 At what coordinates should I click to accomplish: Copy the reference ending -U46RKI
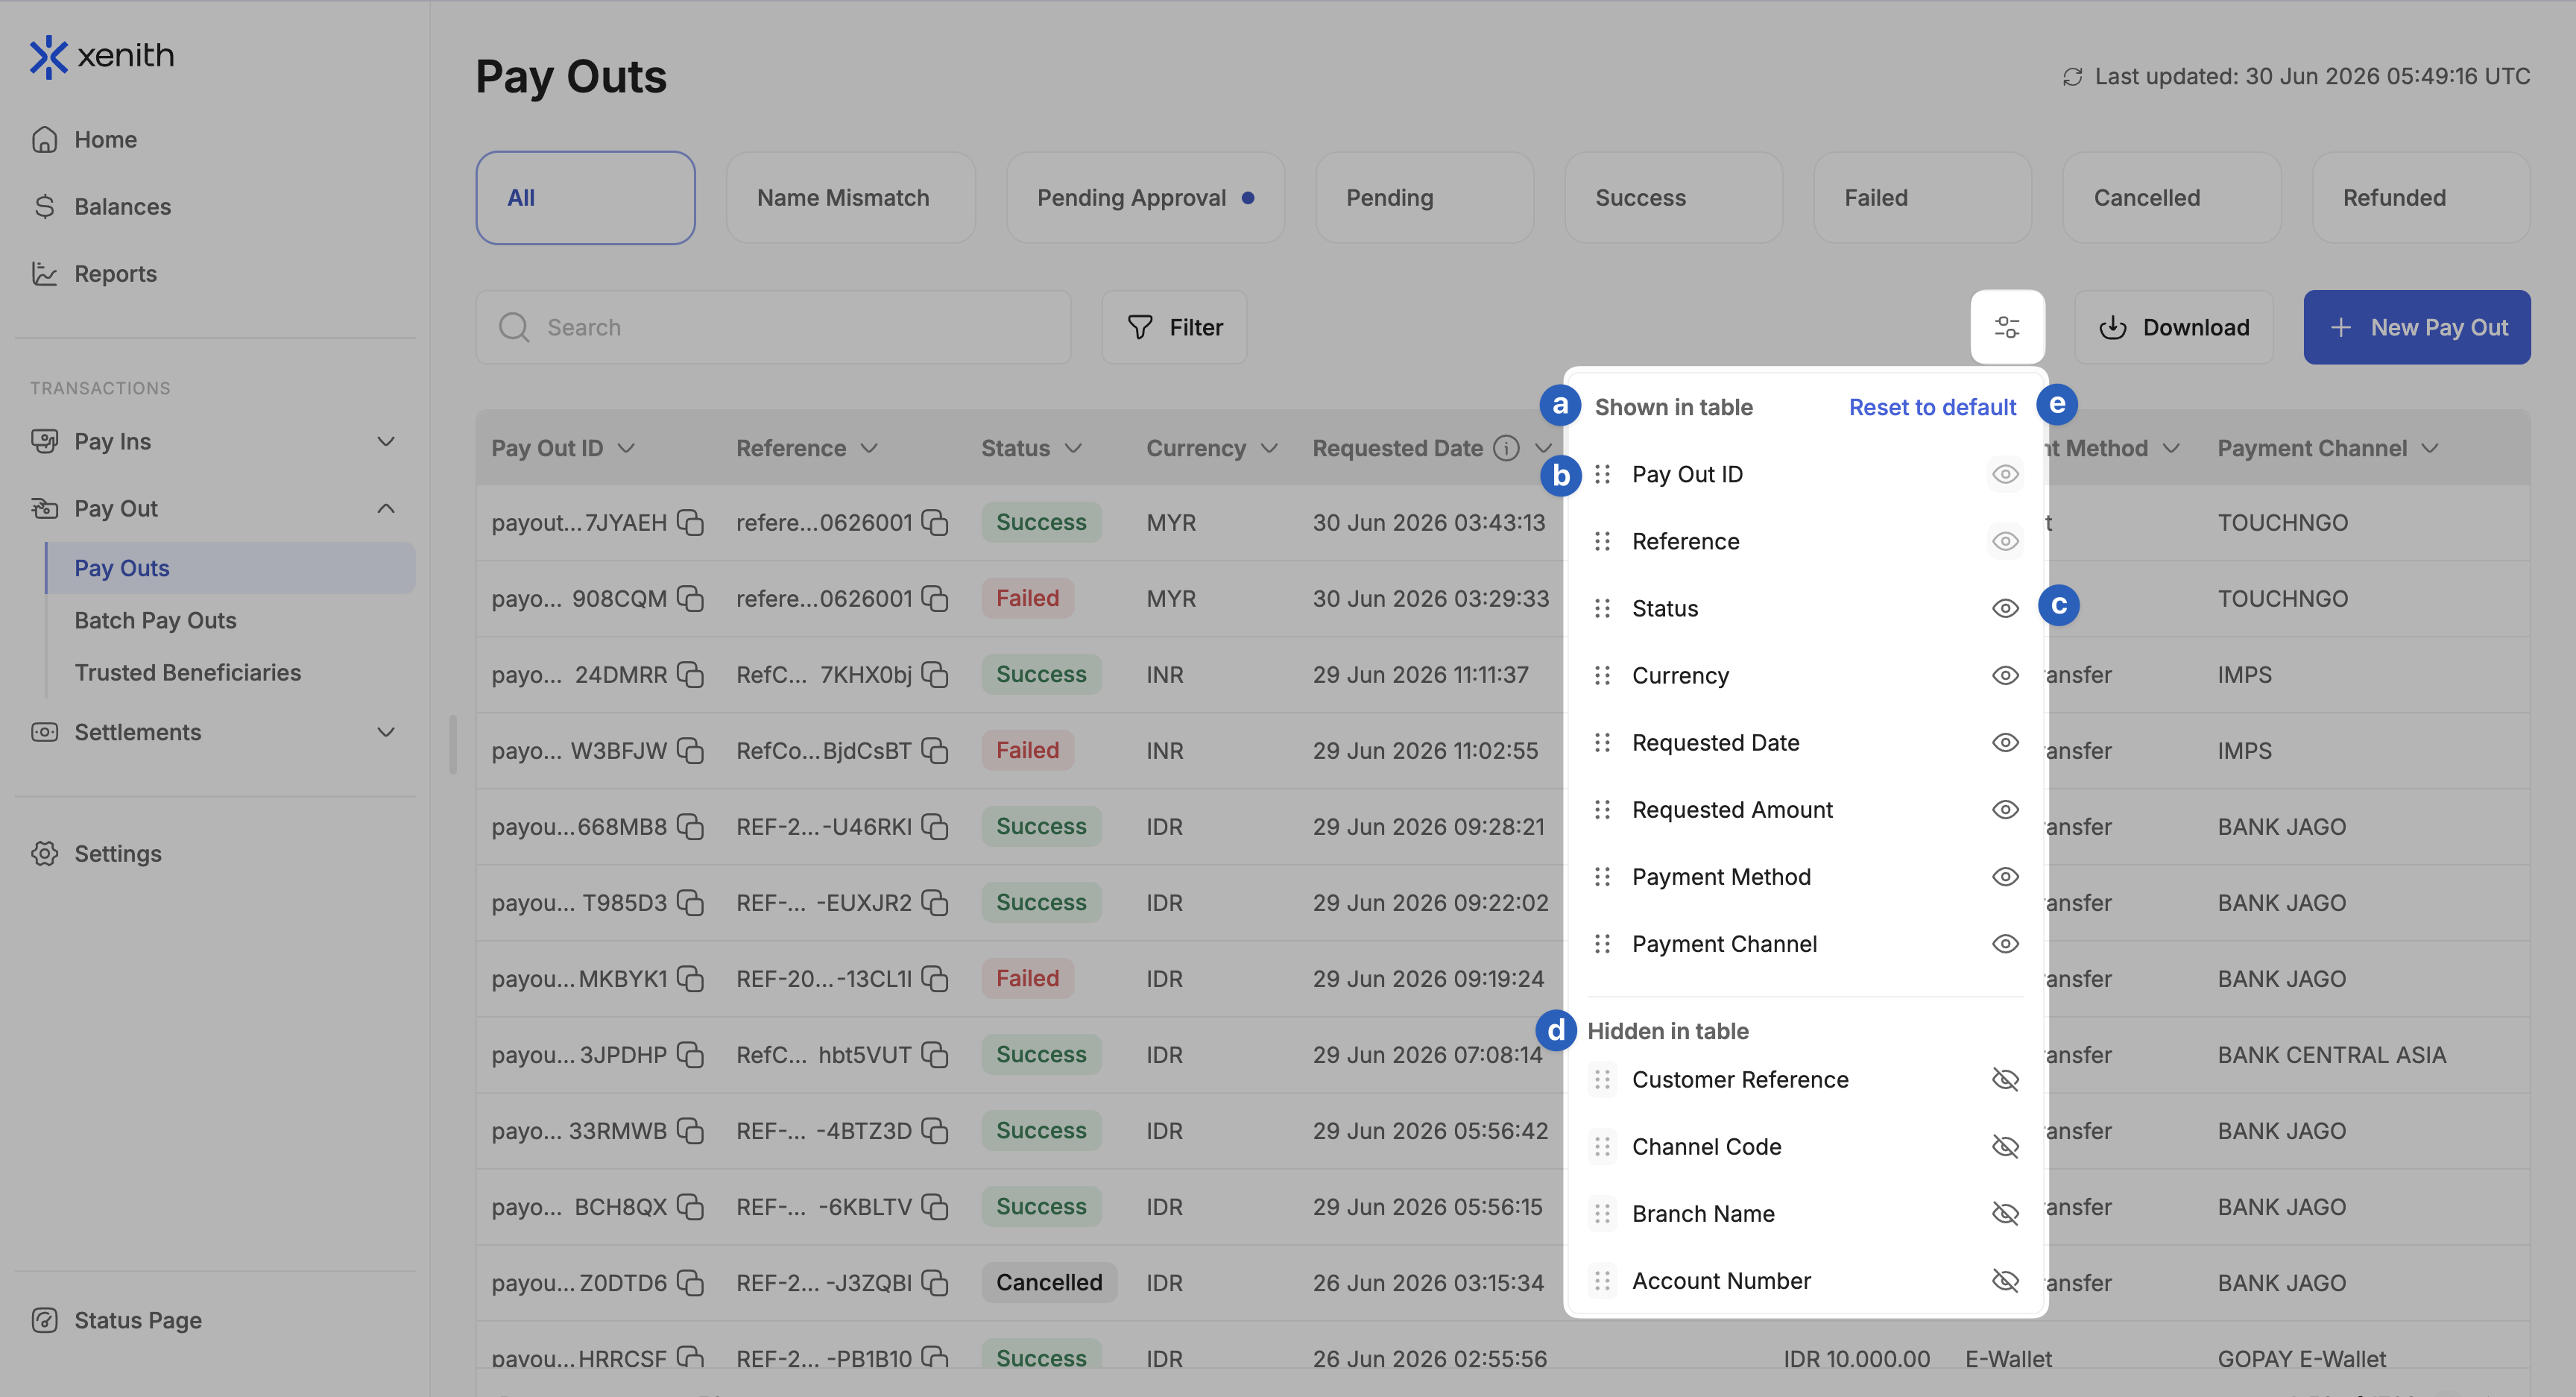click(x=935, y=826)
